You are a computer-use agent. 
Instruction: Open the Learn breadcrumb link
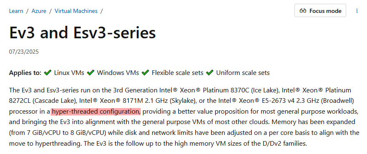point(16,11)
